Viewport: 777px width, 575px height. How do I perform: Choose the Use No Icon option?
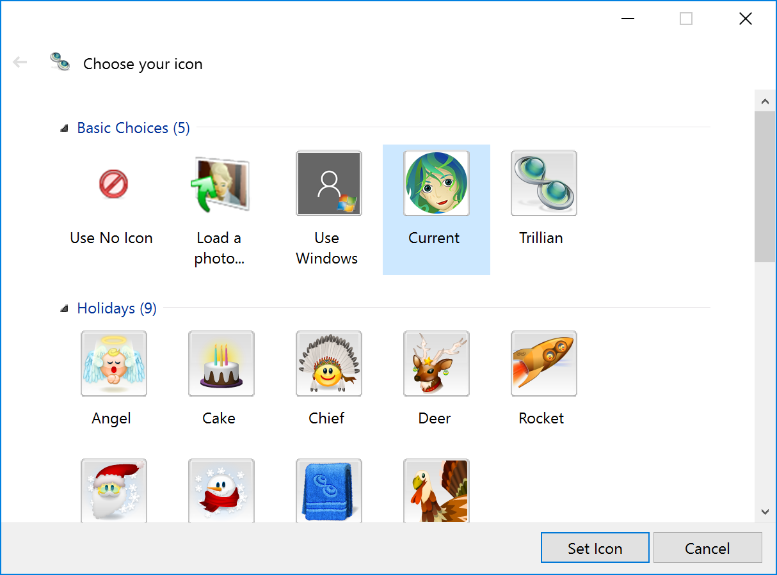tap(113, 183)
